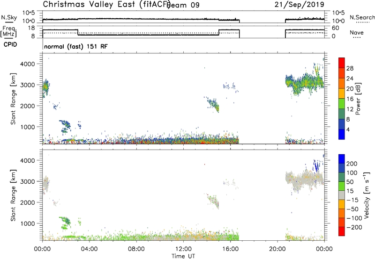Click the green velocity cluster near 1000 km at 02:00
Screen dimensions: 375x259
click(x=65, y=222)
